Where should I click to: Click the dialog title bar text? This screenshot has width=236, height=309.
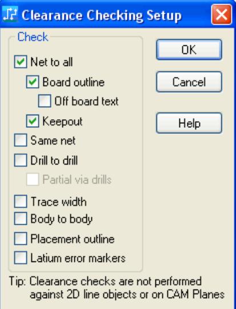[x=102, y=16]
